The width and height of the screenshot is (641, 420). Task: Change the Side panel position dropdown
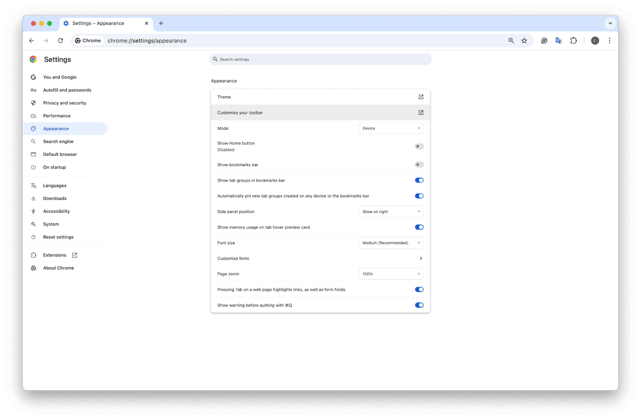coord(391,211)
